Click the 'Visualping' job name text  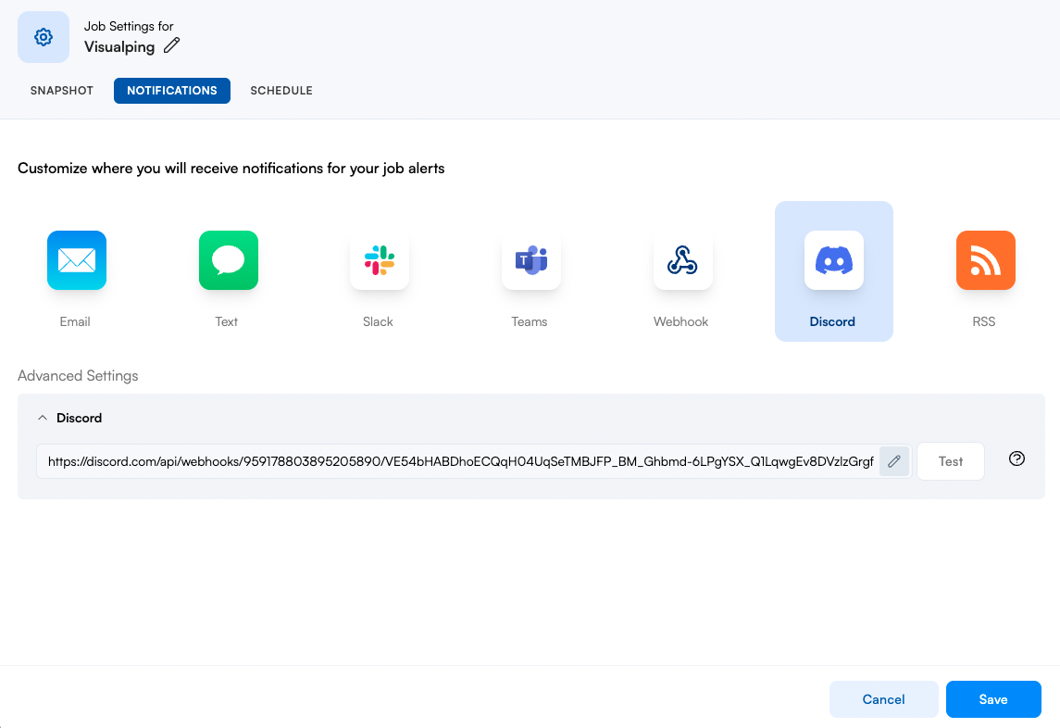tap(119, 46)
